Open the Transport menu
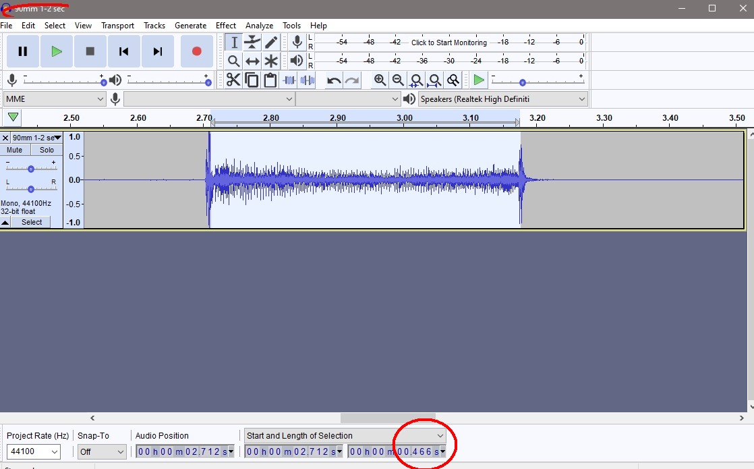754x469 pixels. [117, 26]
